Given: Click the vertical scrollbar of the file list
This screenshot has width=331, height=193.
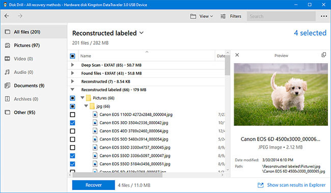Looking at the screenshot, I should tap(227, 65).
